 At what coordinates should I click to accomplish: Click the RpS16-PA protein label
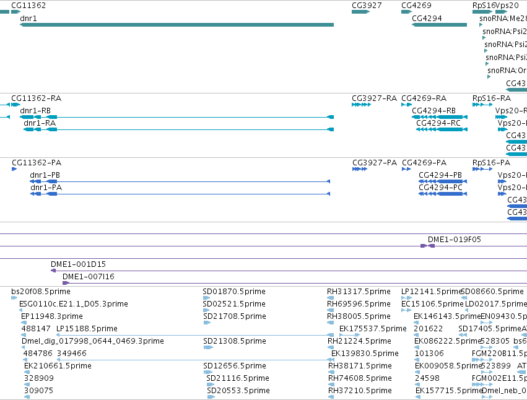[491, 163]
